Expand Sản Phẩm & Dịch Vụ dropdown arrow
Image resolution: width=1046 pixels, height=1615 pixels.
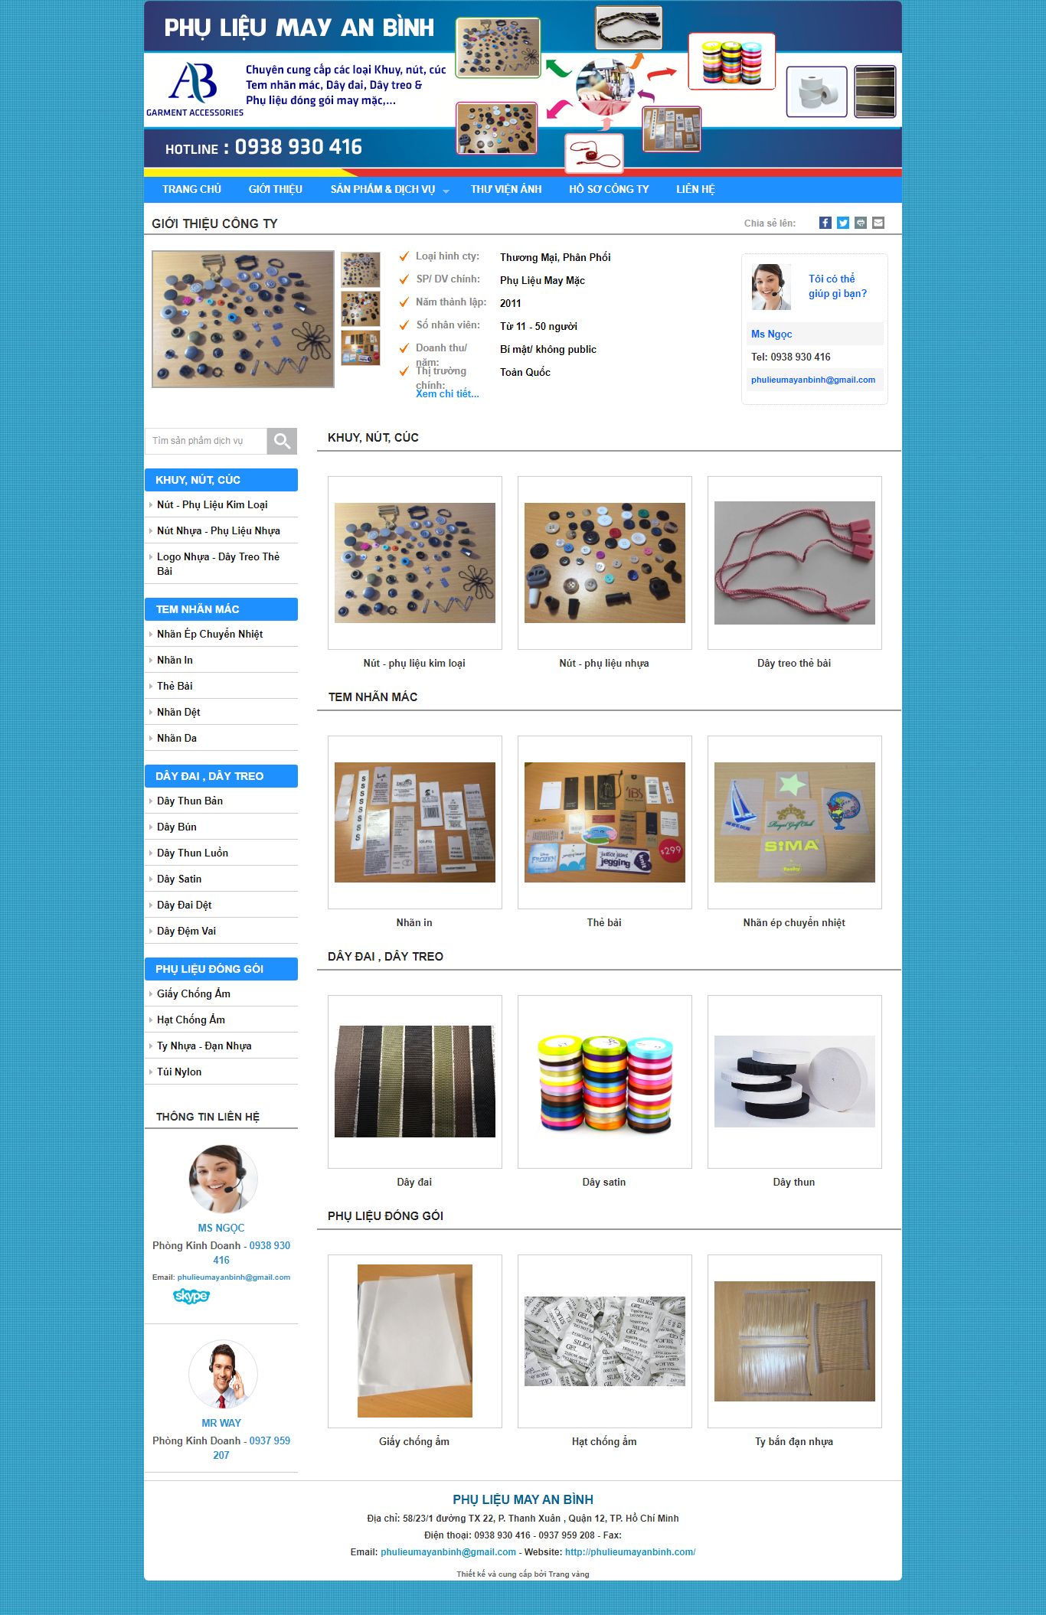pyautogui.click(x=446, y=191)
